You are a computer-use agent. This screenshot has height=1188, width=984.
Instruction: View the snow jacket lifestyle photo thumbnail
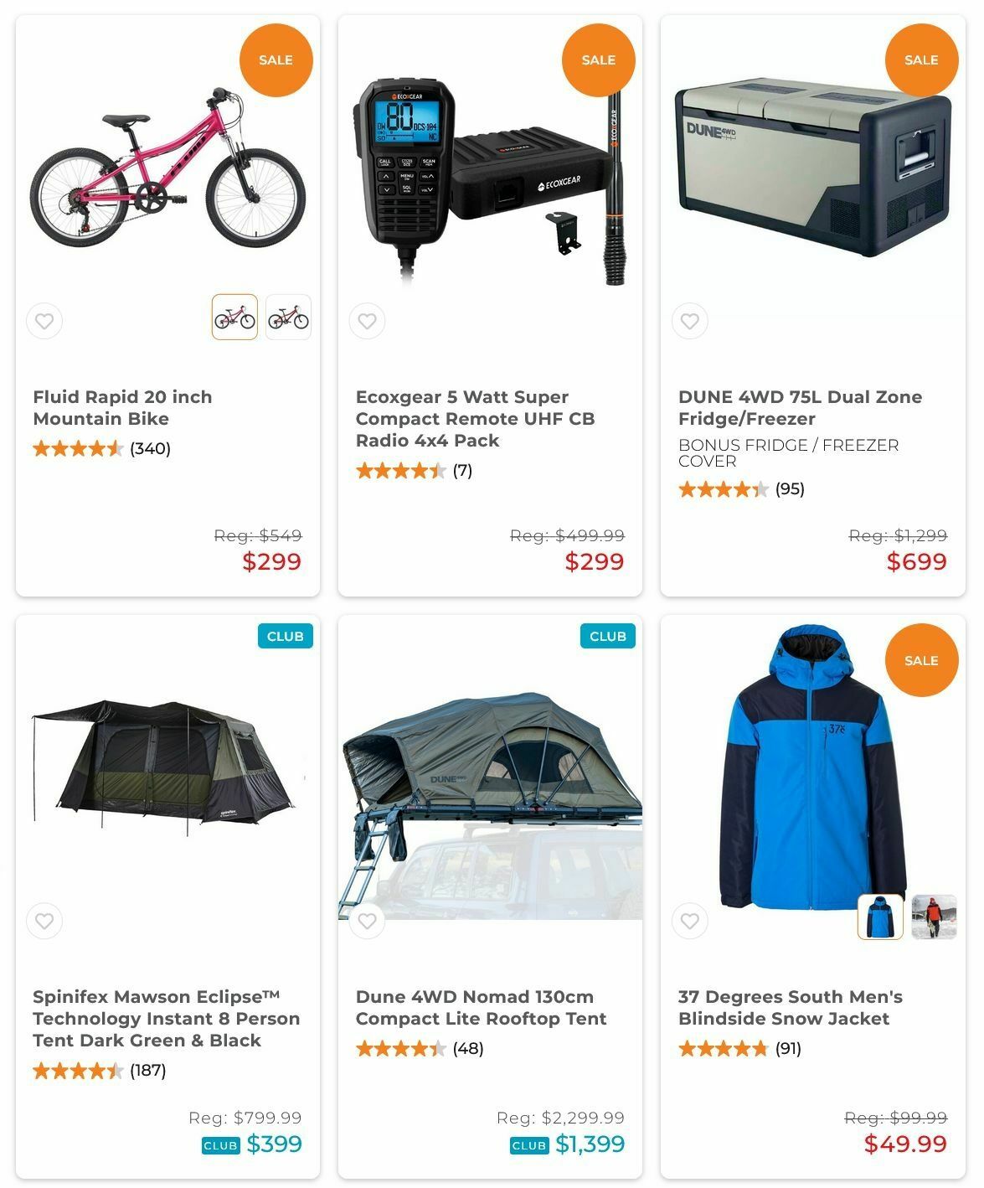[x=934, y=917]
